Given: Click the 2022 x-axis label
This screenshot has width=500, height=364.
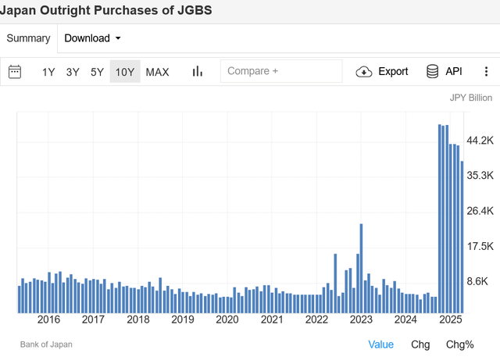Looking at the screenshot, I should (x=316, y=319).
